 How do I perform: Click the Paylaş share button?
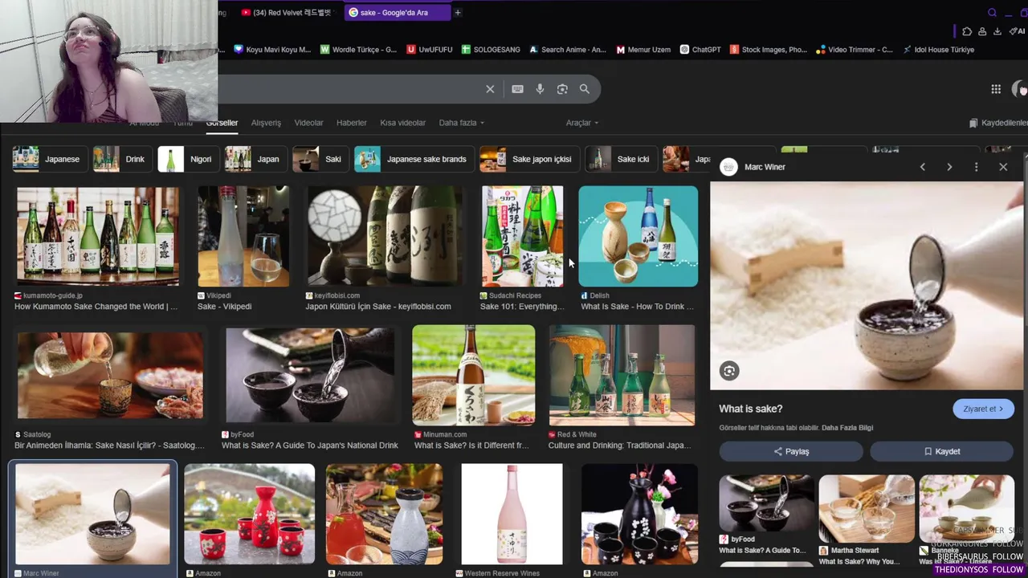point(791,451)
